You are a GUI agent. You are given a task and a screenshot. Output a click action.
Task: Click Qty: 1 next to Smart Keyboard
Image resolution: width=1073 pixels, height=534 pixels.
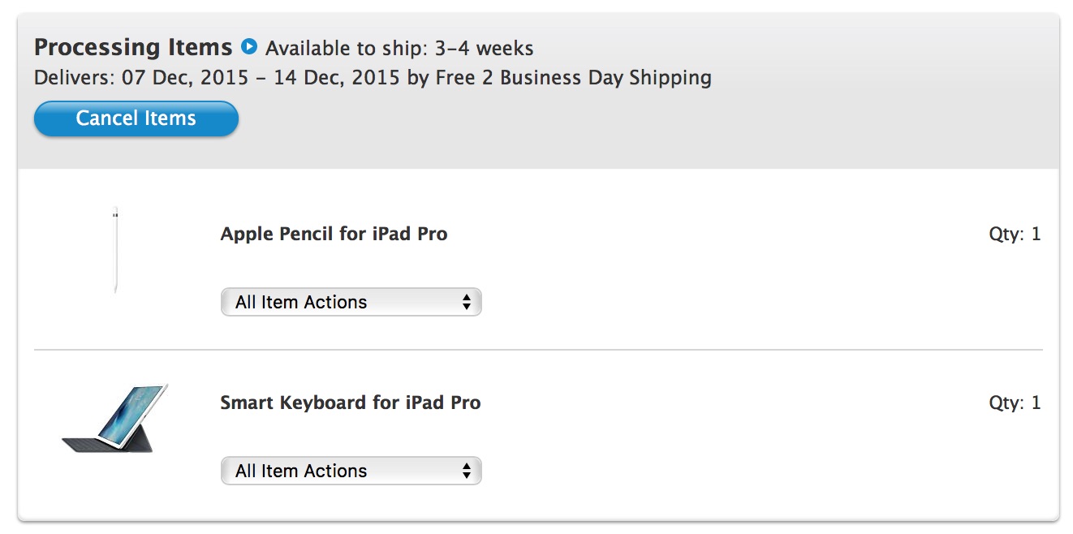click(x=1015, y=403)
